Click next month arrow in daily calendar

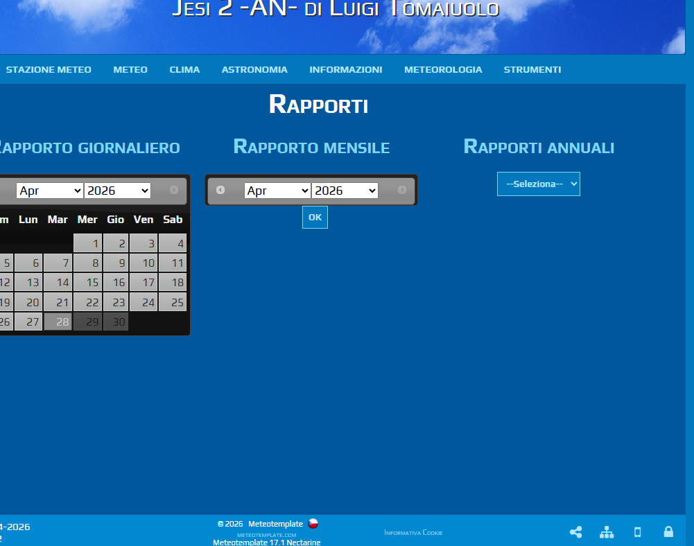click(174, 190)
